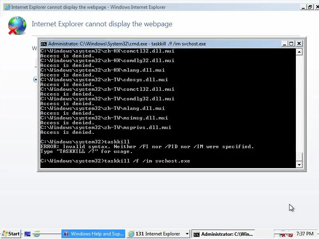Open the cmd window system menu icon
The width and height of the screenshot is (319, 239).
pos(43,44)
